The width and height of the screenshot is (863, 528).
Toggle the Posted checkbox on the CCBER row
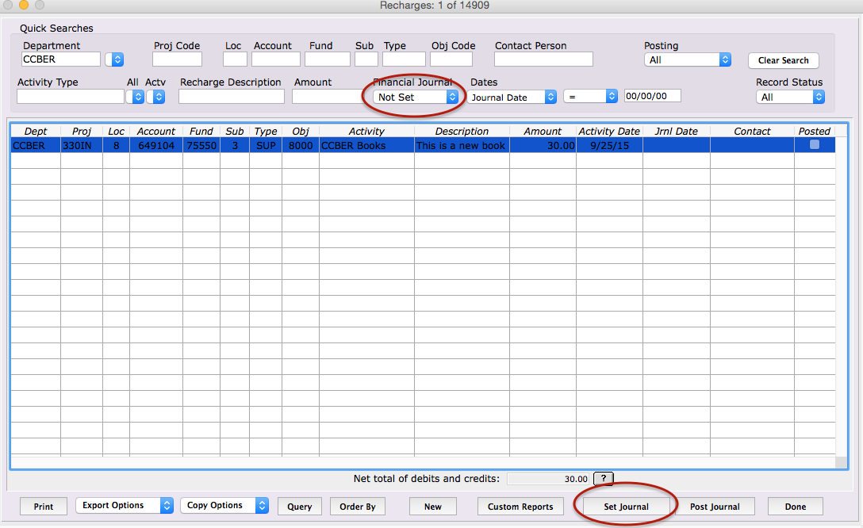click(815, 145)
